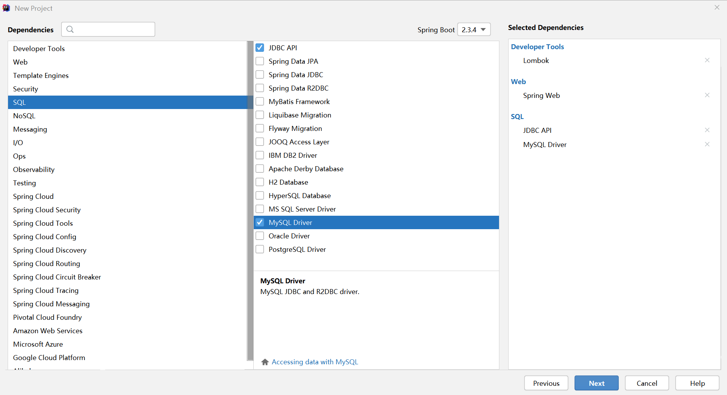This screenshot has height=395, width=727.
Task: Select Pivotal Cloud Foundry category
Action: [127, 317]
